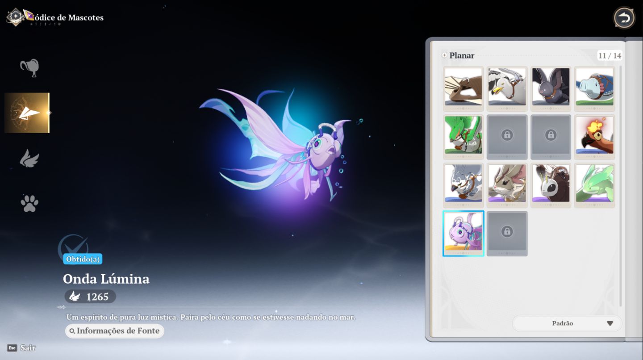Image resolution: width=643 pixels, height=360 pixels.
Task: Select the rabbit mount thumbnail
Action: coord(507,185)
